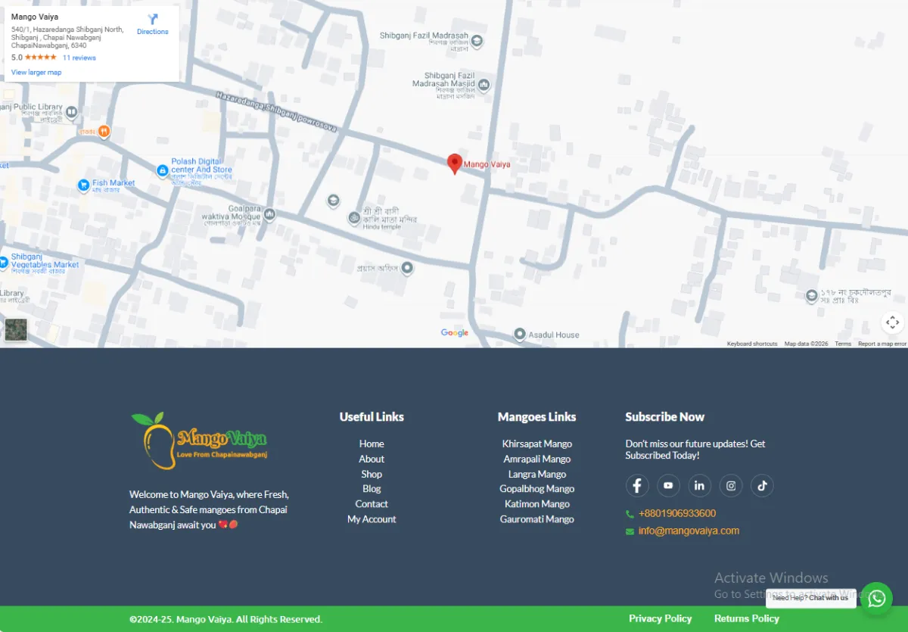Open the Instagram social icon
908x632 pixels.
click(731, 485)
